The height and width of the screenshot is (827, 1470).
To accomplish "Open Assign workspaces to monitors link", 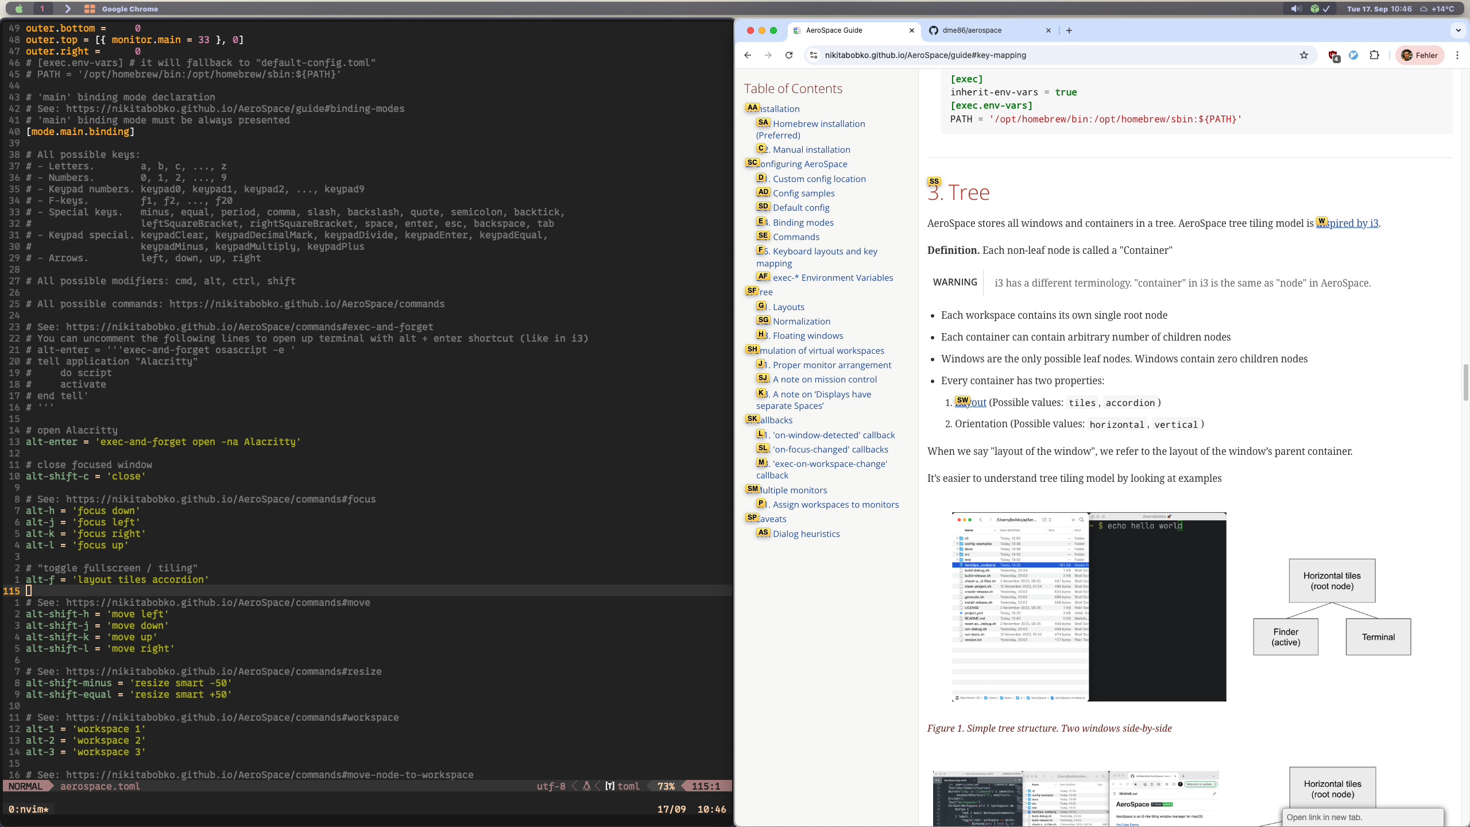I will click(828, 504).
